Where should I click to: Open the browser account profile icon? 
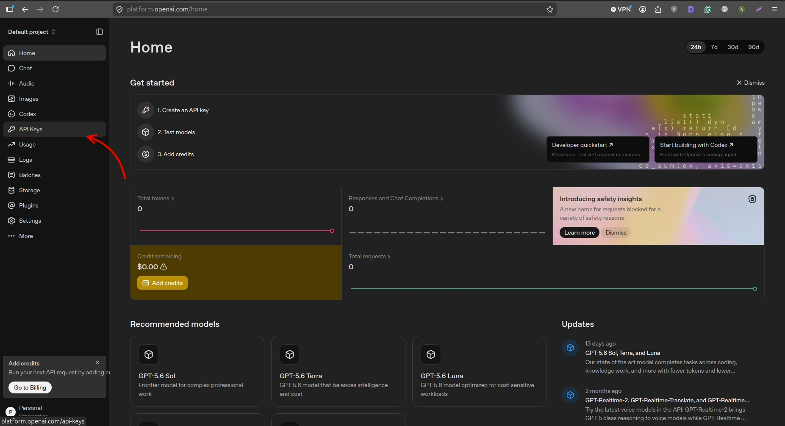click(x=643, y=9)
